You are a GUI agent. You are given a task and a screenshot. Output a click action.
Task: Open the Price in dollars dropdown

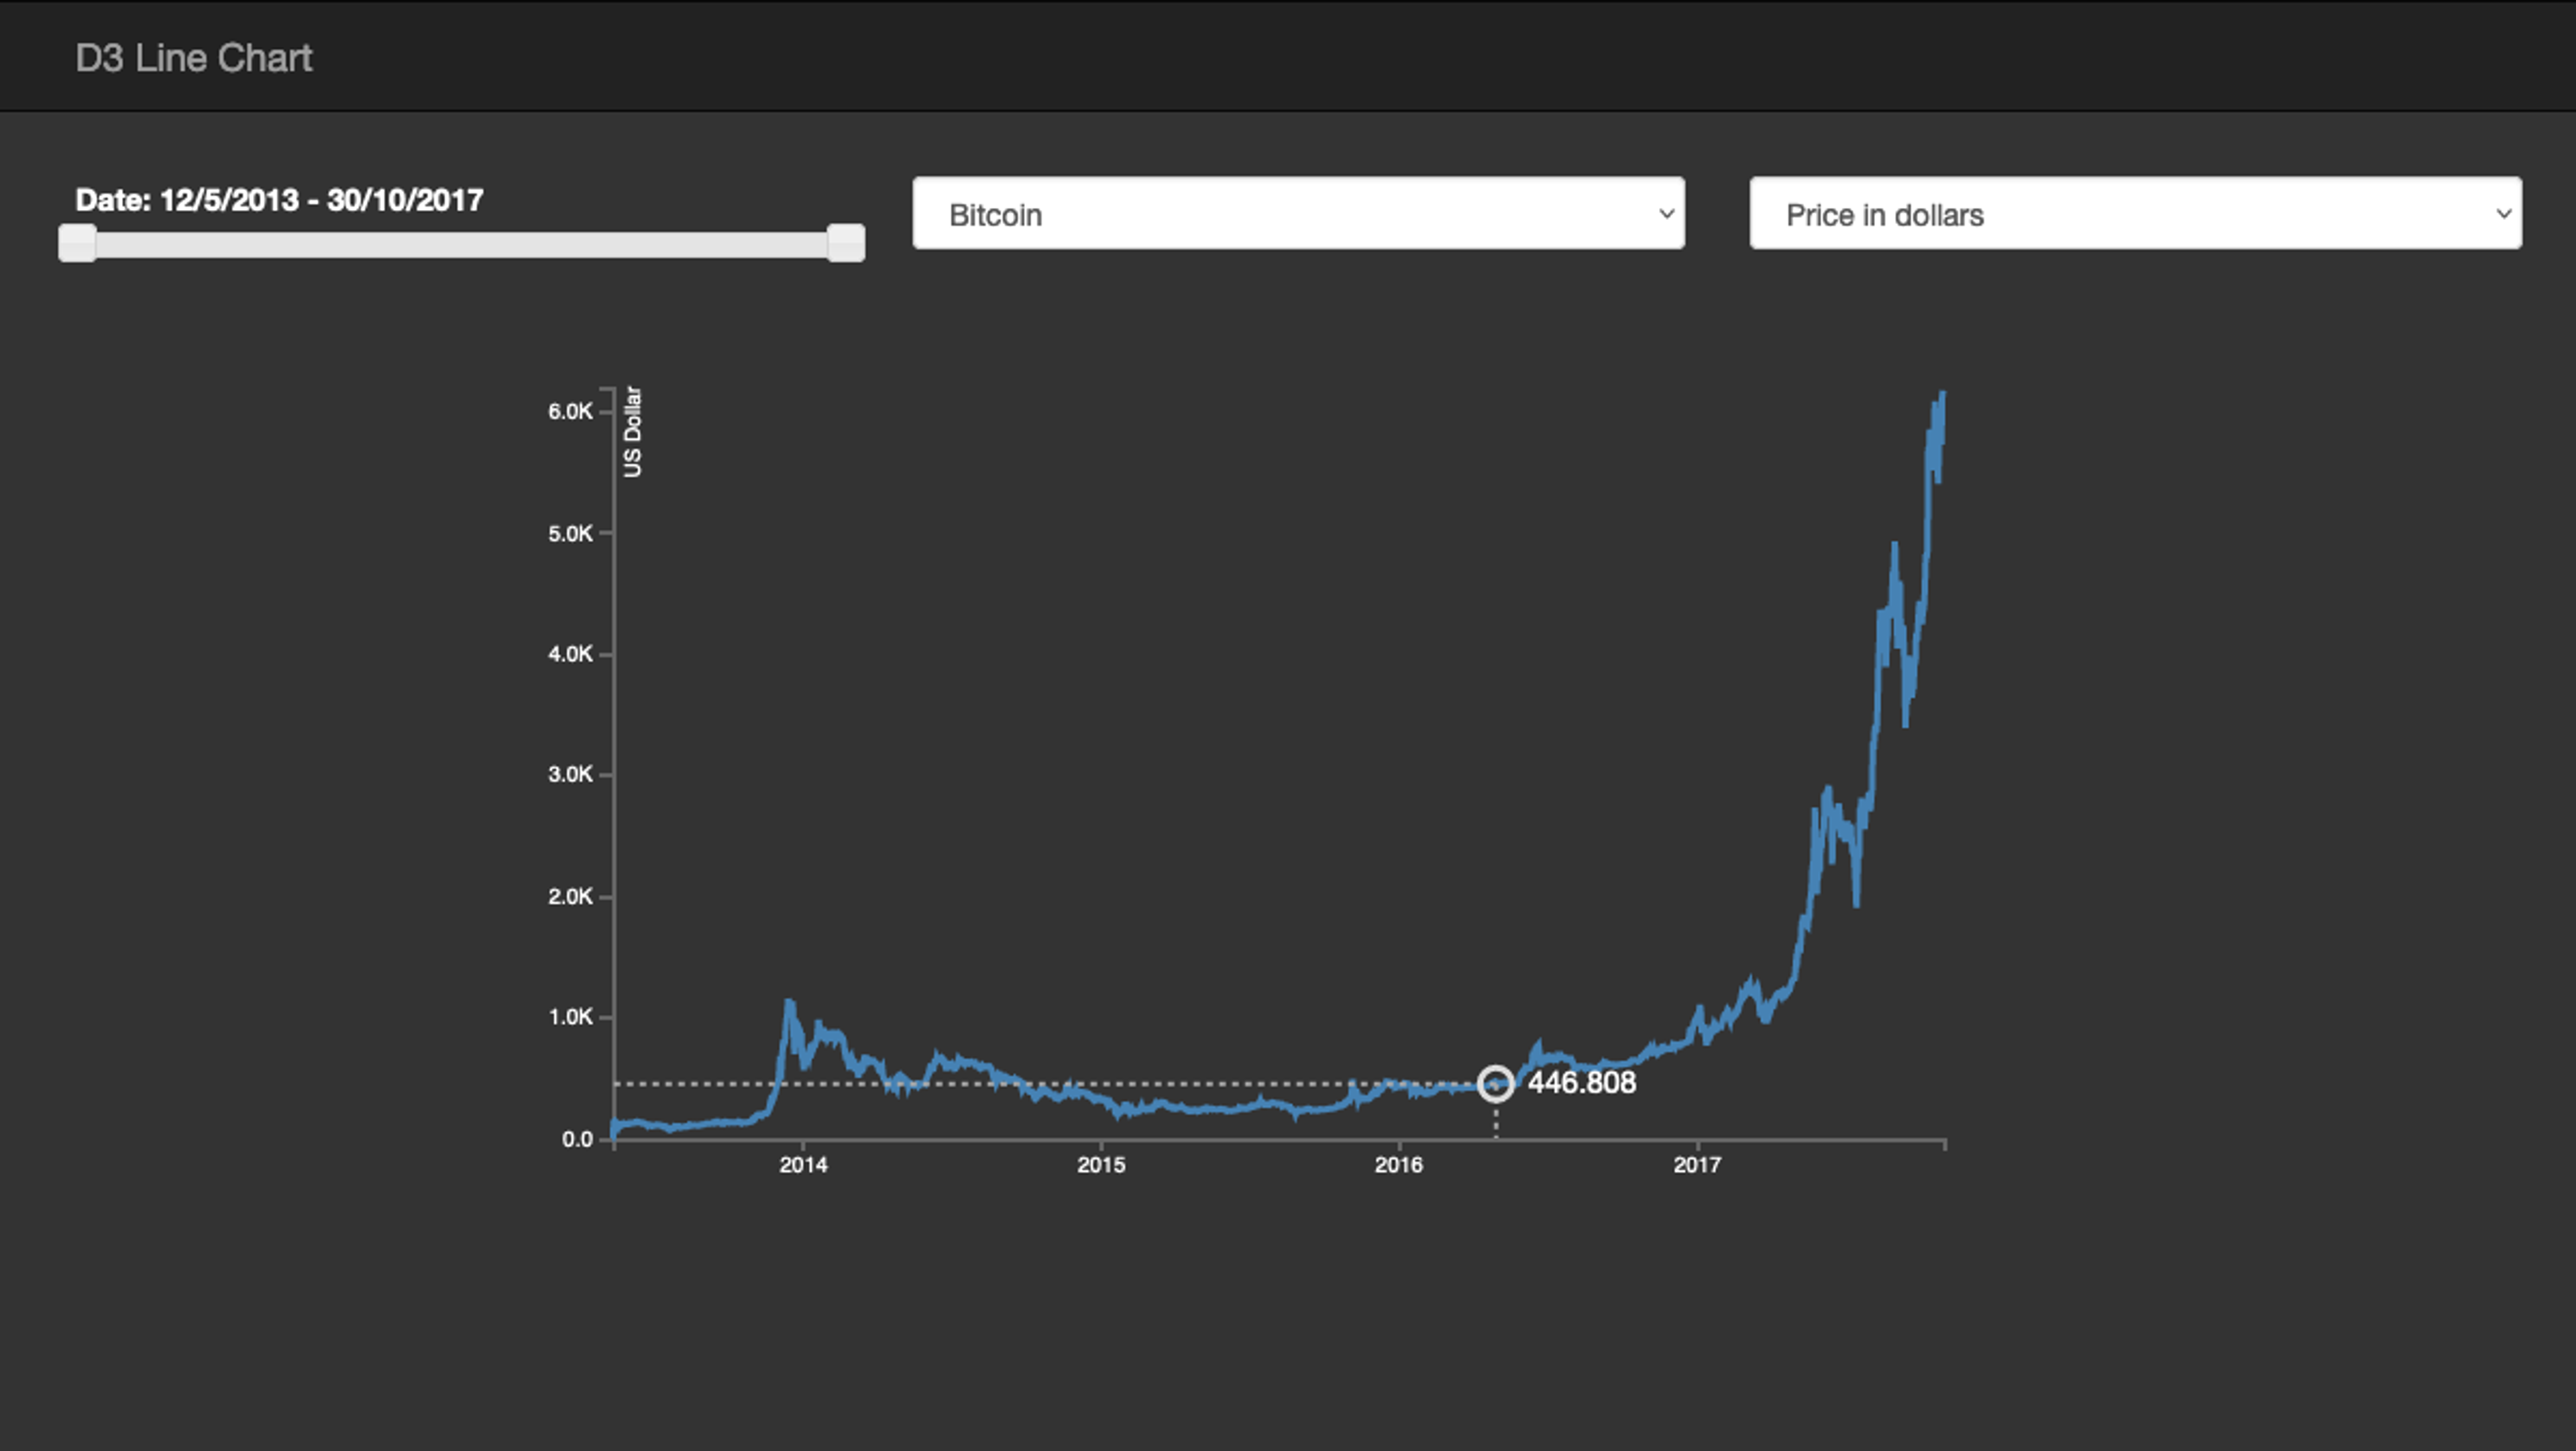pos(2134,214)
